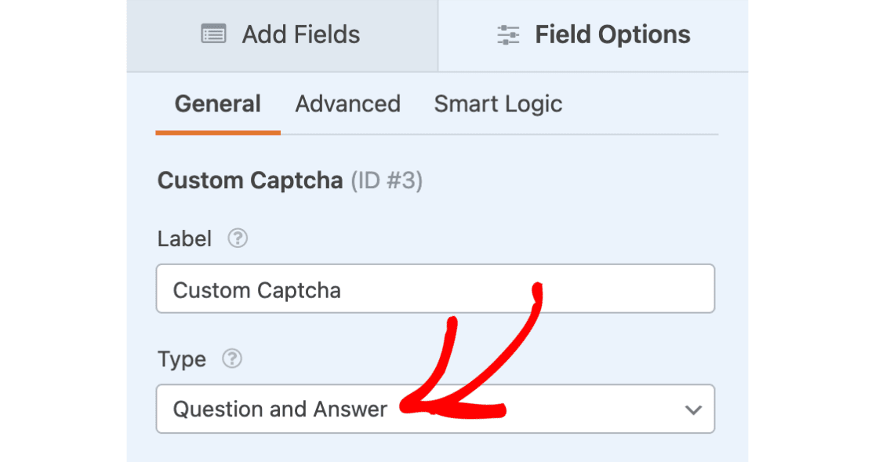
Task: Click the Custom Captcha field heading
Action: [x=250, y=181]
